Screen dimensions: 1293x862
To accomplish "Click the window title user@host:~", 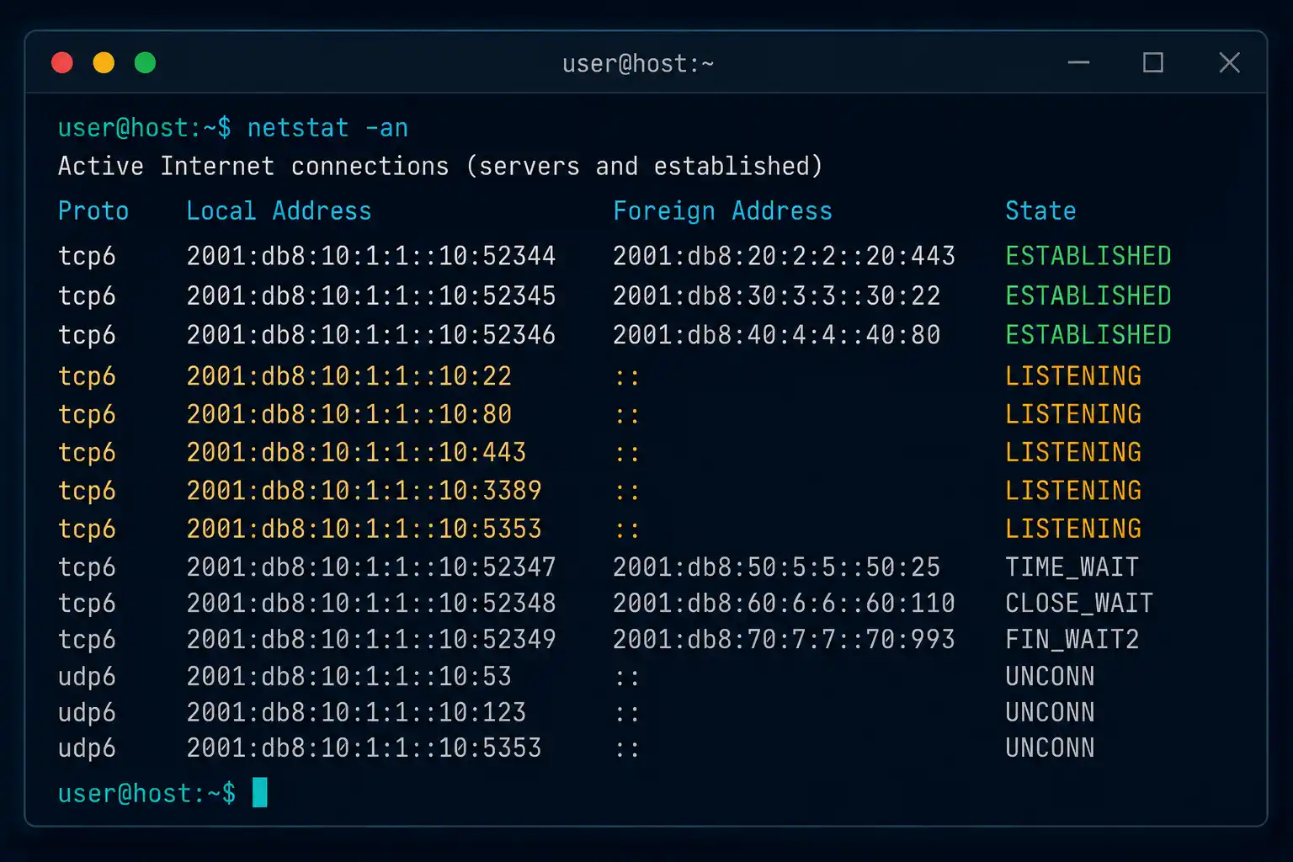I will [638, 64].
